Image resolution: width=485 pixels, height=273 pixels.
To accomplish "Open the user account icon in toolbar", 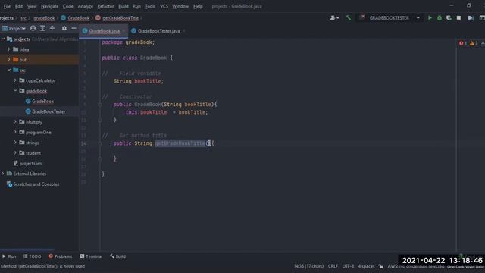I will [333, 18].
